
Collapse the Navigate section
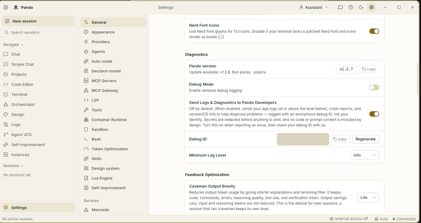click(x=13, y=44)
